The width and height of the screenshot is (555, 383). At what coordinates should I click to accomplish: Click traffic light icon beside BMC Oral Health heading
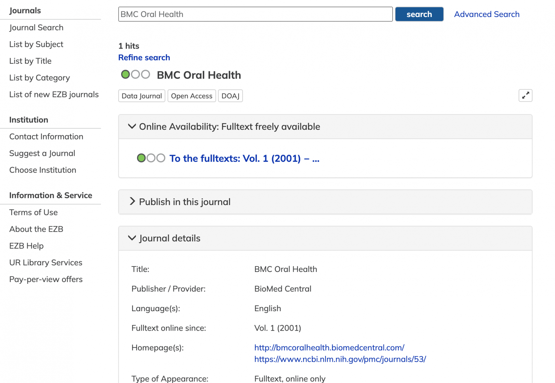pos(135,75)
